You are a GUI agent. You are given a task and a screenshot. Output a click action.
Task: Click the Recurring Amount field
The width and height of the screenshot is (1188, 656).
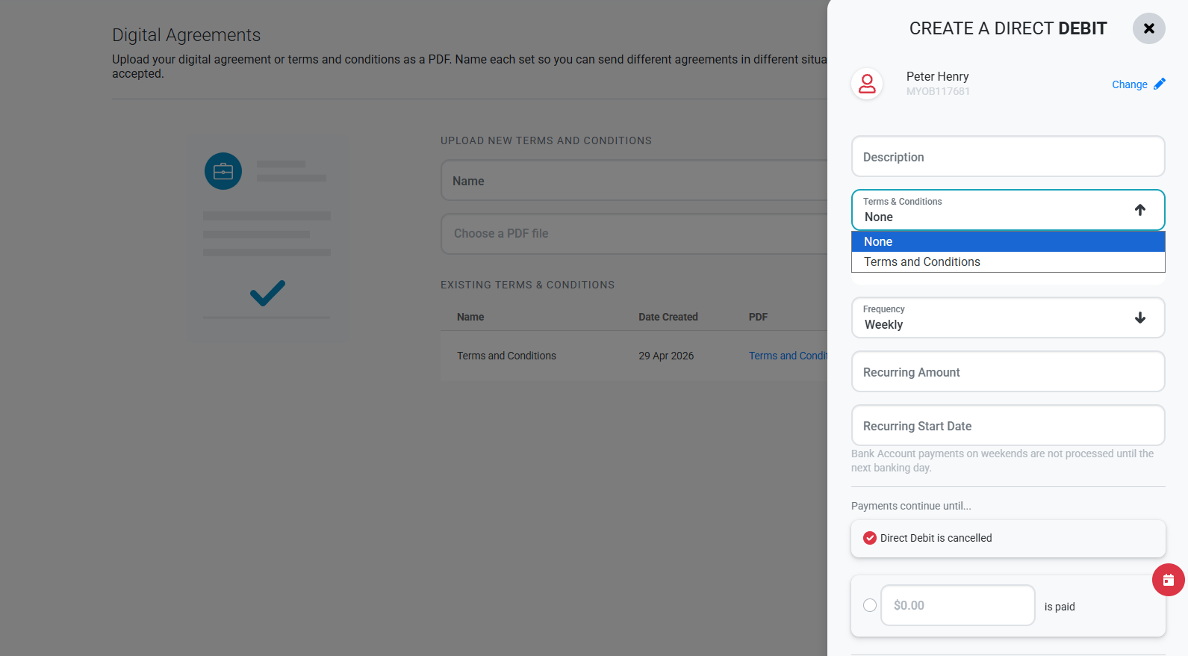tap(1007, 372)
